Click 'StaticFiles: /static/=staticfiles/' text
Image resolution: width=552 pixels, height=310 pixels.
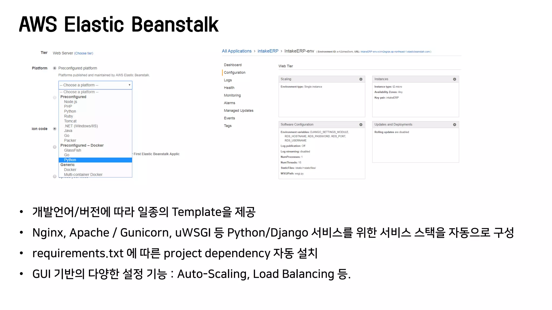point(298,168)
